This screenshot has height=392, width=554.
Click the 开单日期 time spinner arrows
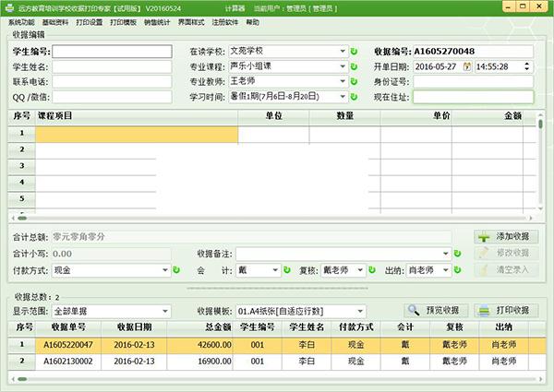[x=527, y=66]
